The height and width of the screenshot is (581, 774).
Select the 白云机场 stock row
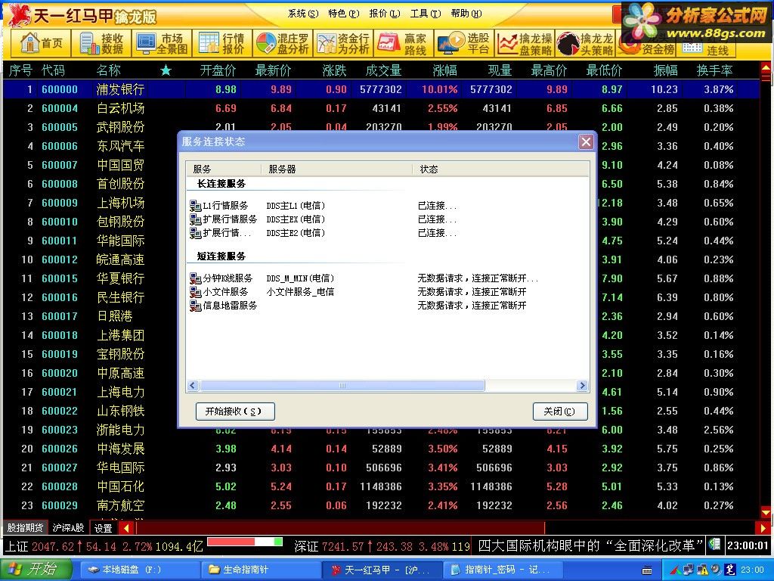[x=381, y=108]
